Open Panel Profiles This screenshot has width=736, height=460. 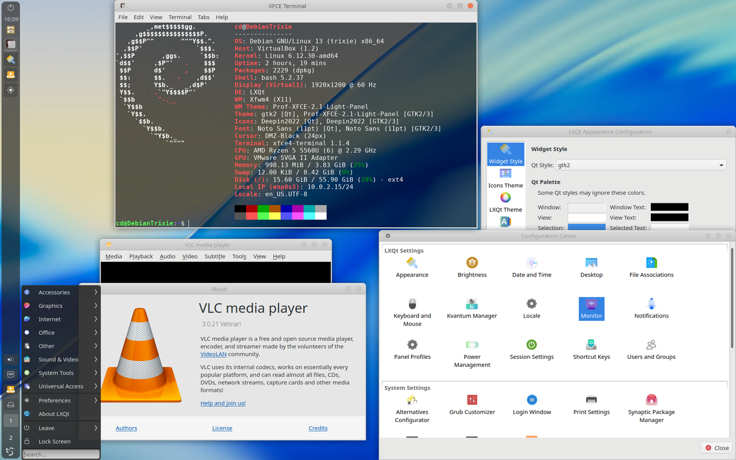tap(412, 349)
